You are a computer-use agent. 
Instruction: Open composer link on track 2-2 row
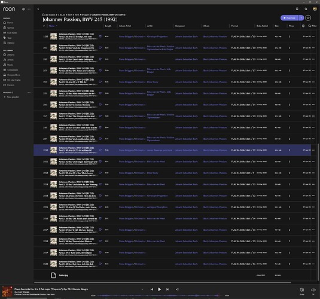point(187,59)
